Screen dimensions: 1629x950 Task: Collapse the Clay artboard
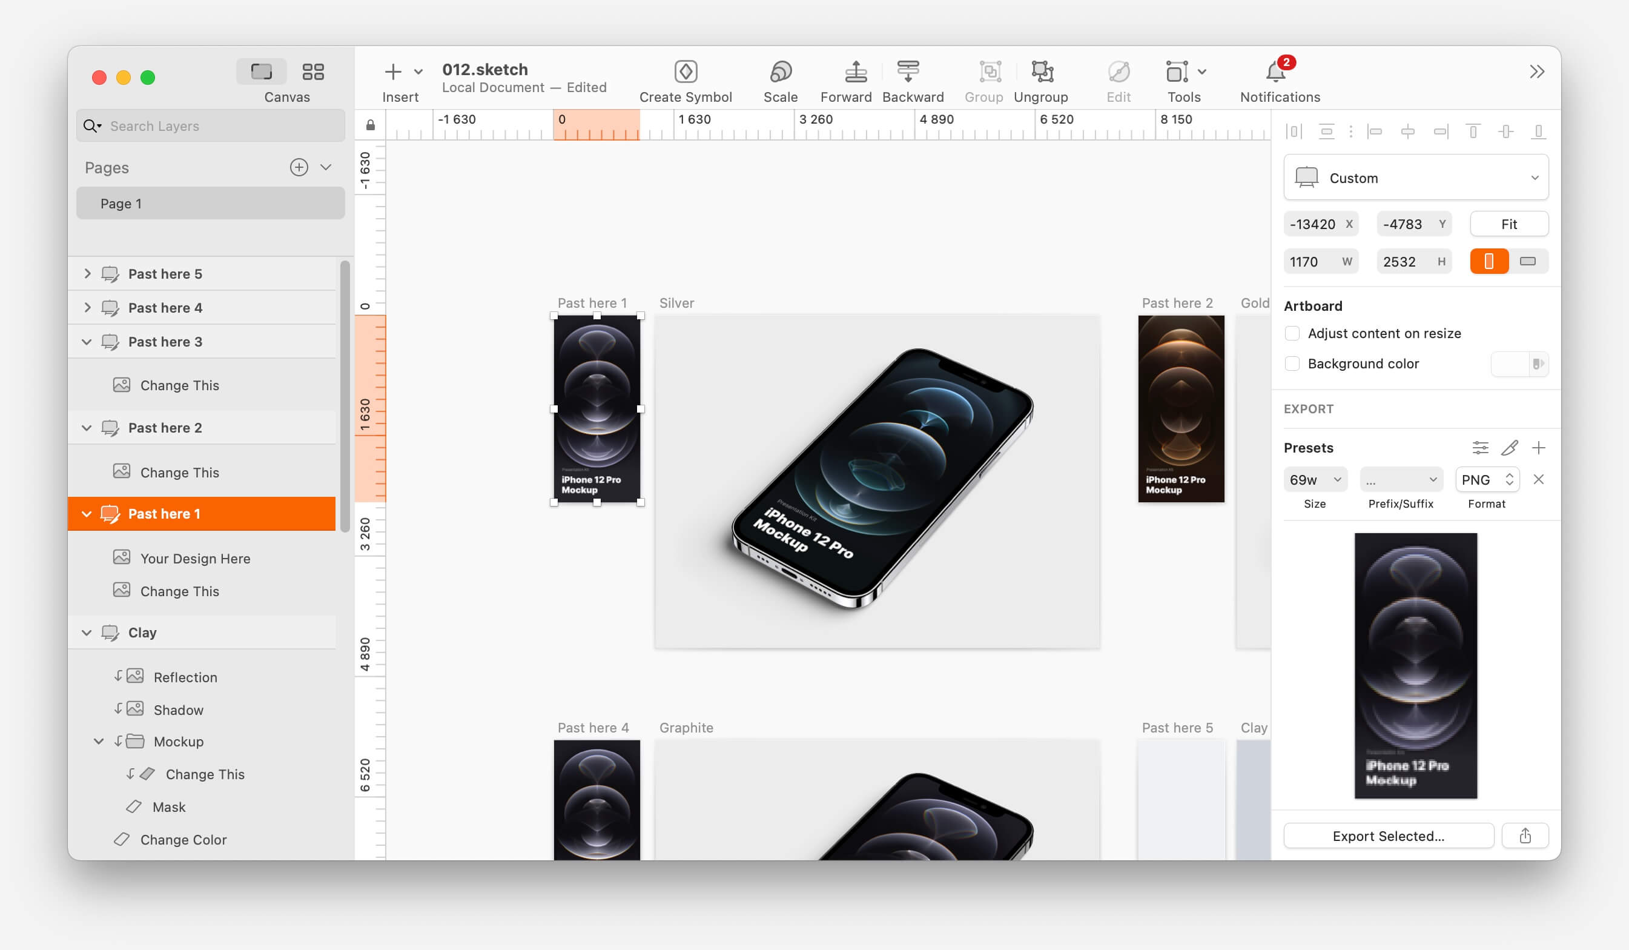click(x=87, y=633)
